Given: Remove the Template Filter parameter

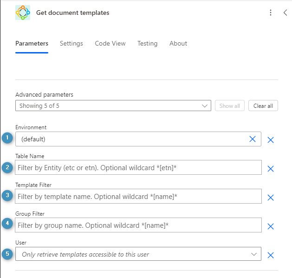Looking at the screenshot, I should 270,198.
